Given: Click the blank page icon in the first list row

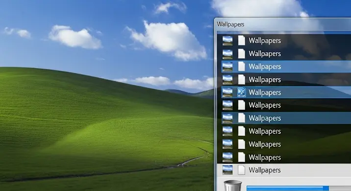Looking at the screenshot, I should [241, 41].
